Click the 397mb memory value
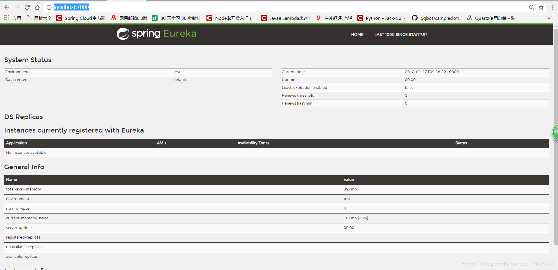 click(x=350, y=189)
